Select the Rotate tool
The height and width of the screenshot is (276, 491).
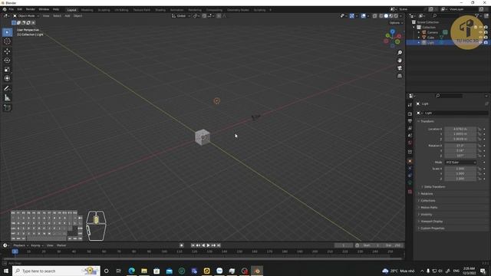click(7, 61)
